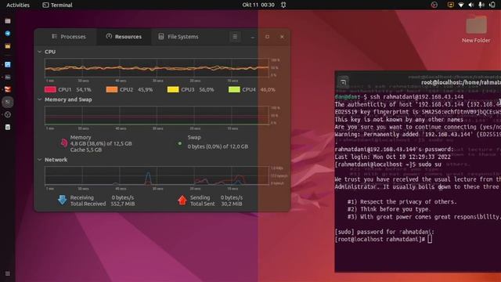Screen dimensions: 501x282
Task: Click the '4,8 GB (38,6%) of 12,5 GB' text
Action: pyautogui.click(x=101, y=143)
